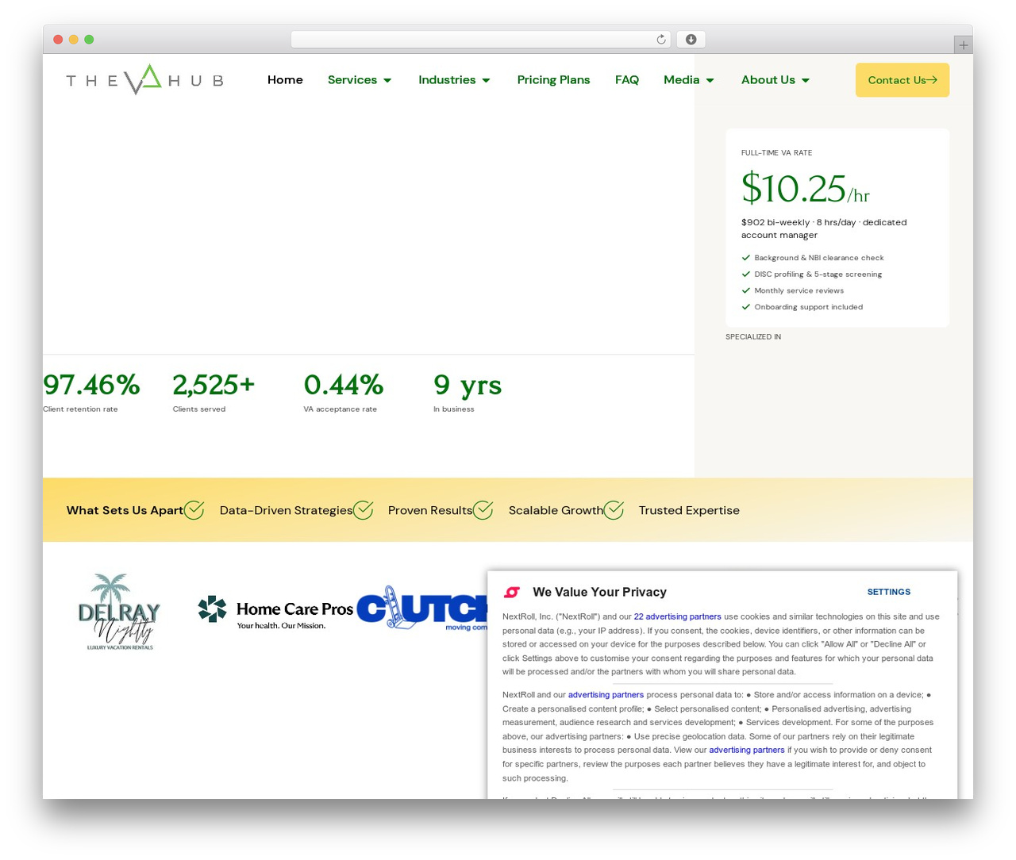This screenshot has width=1016, height=860.
Task: Open the Pricing Plans page
Action: (553, 80)
